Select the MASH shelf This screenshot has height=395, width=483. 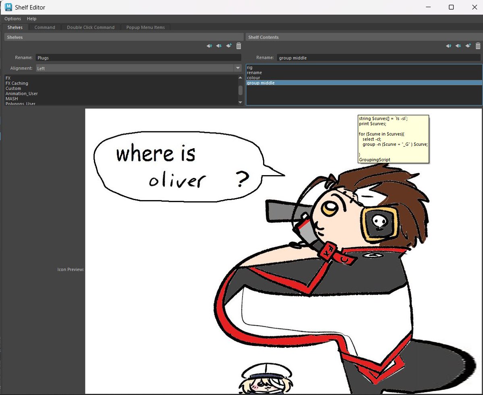[x=121, y=99]
